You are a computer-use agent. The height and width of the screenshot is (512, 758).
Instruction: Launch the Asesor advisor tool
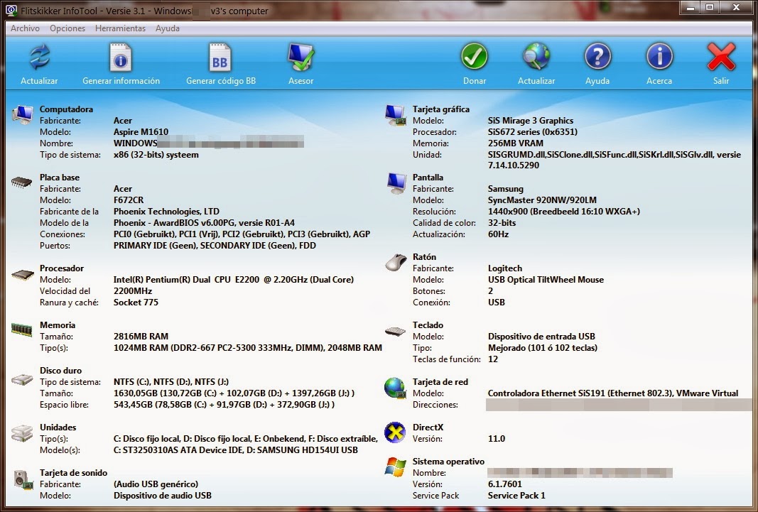point(301,57)
